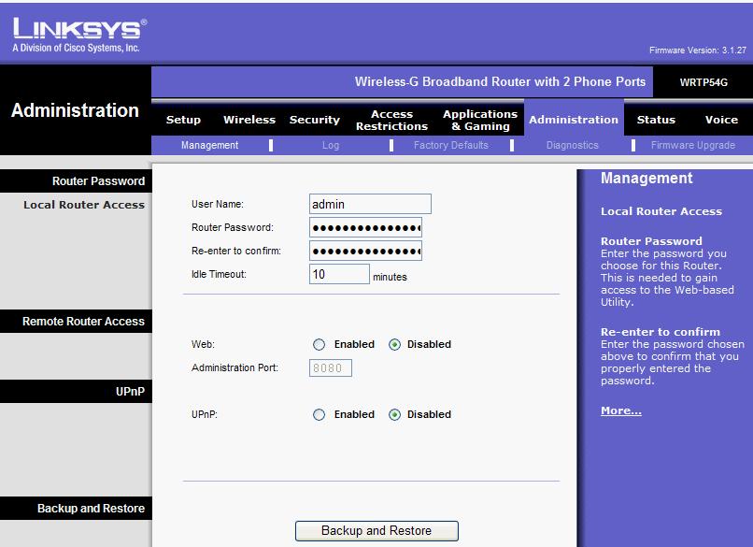Click the Local Router Access help heading
This screenshot has height=547, width=753.
click(661, 211)
